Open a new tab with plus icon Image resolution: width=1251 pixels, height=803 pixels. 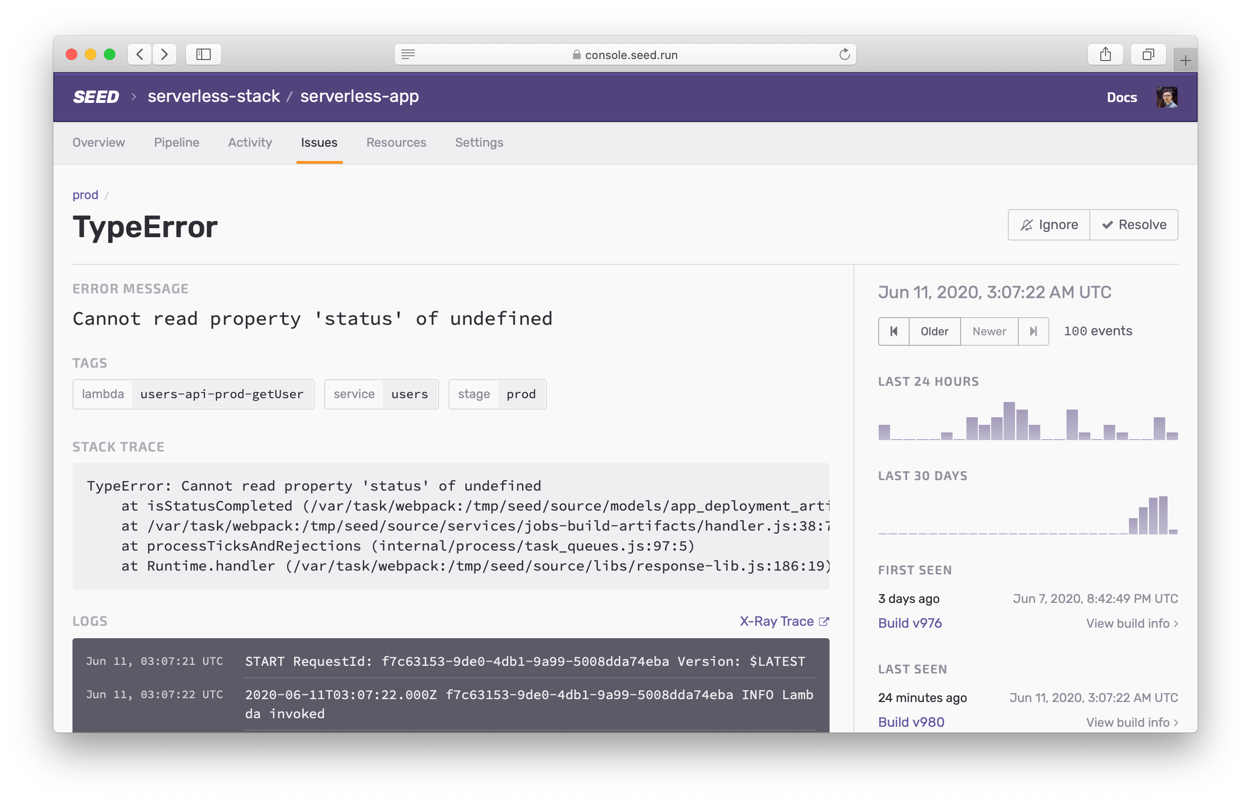(1185, 60)
